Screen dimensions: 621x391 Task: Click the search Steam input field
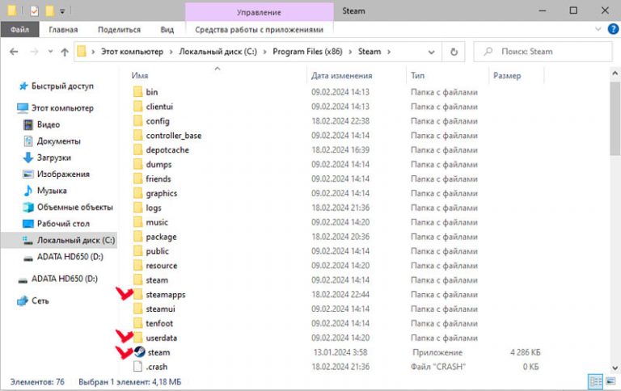click(x=543, y=52)
